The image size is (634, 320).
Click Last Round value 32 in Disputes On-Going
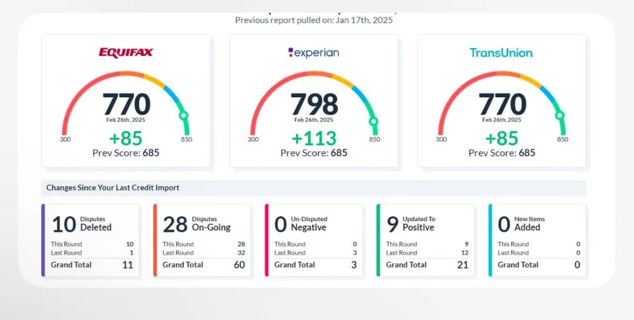click(241, 253)
